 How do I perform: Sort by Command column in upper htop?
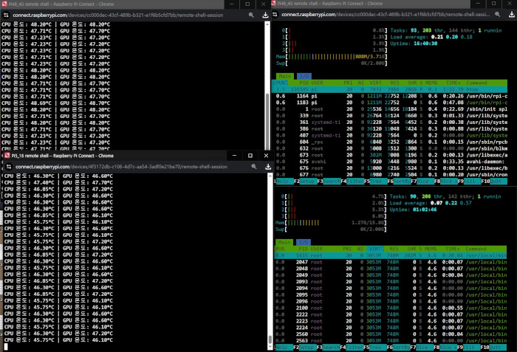tap(476, 83)
